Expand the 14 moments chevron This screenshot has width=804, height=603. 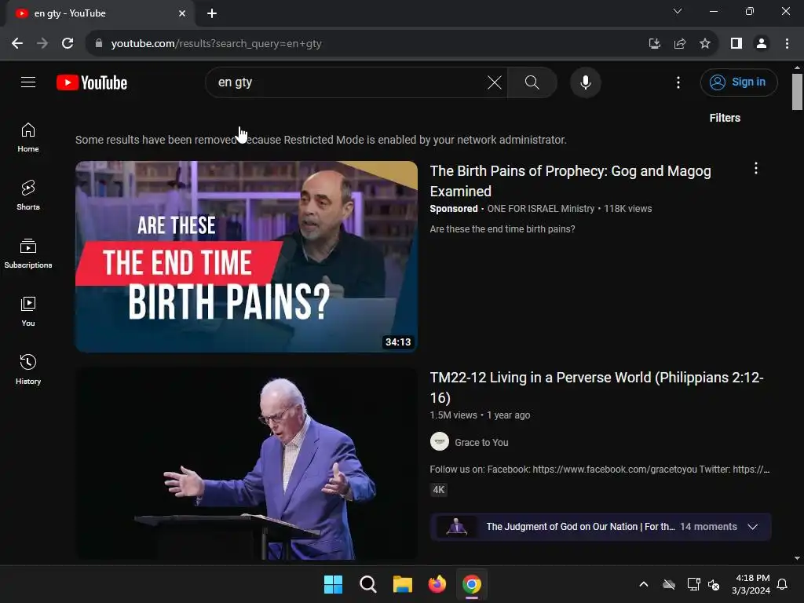click(x=752, y=527)
